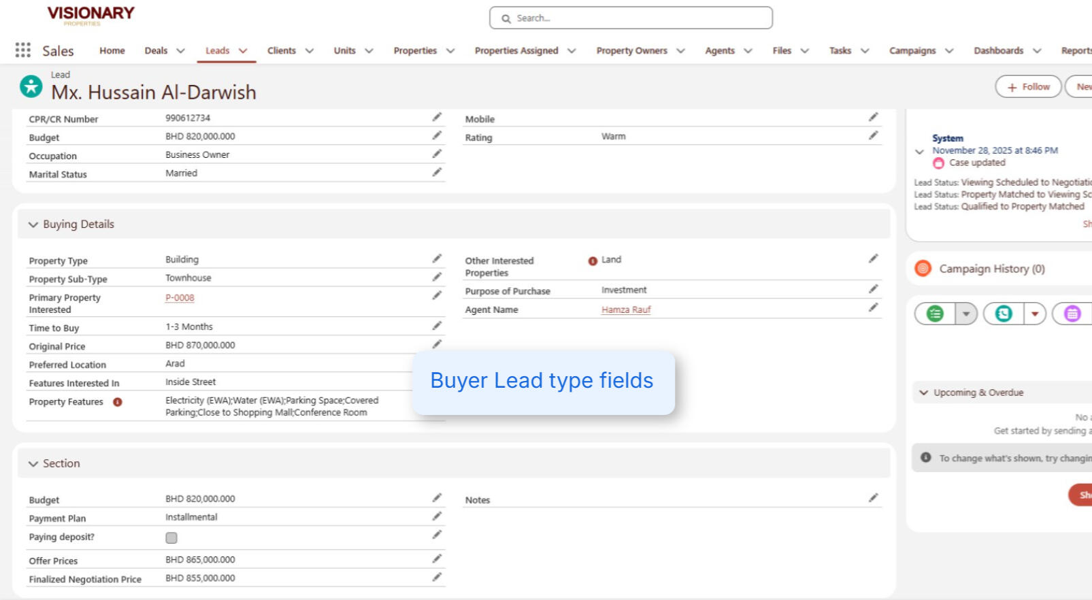The image size is (1092, 600).
Task: Click the Log a Call icon button
Action: coord(1004,314)
